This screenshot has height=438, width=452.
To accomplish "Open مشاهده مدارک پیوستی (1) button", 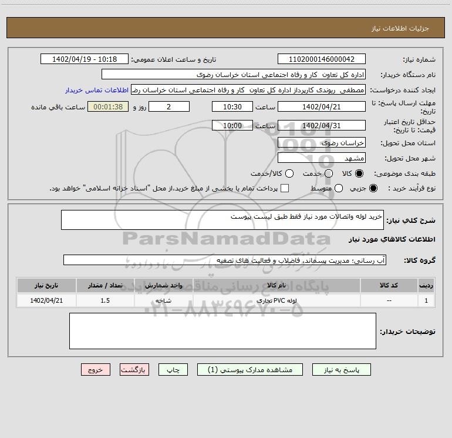I will [250, 370].
